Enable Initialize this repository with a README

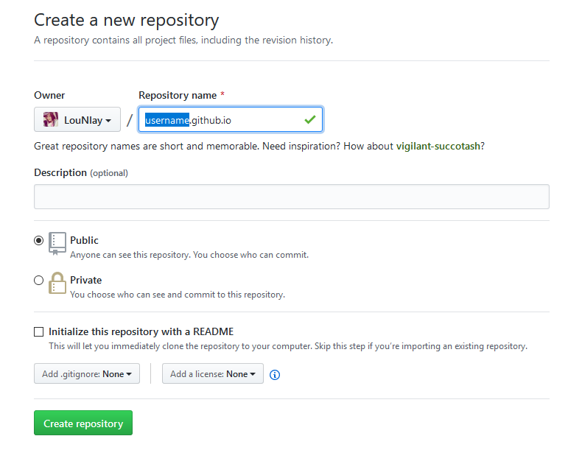[39, 331]
